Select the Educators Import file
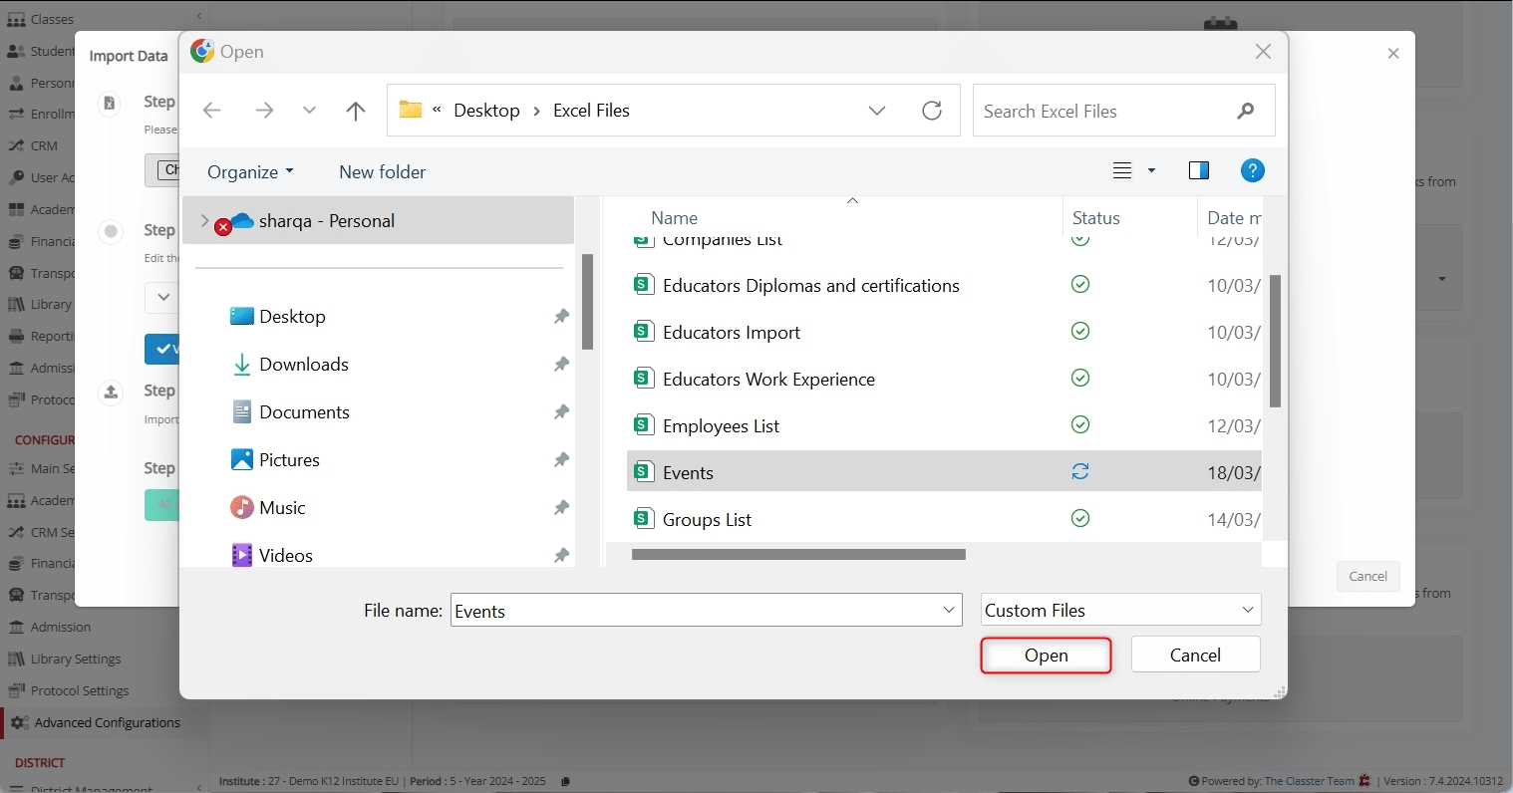 tap(732, 333)
